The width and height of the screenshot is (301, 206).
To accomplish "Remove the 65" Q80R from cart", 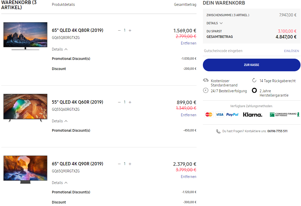I will pyautogui.click(x=188, y=43).
